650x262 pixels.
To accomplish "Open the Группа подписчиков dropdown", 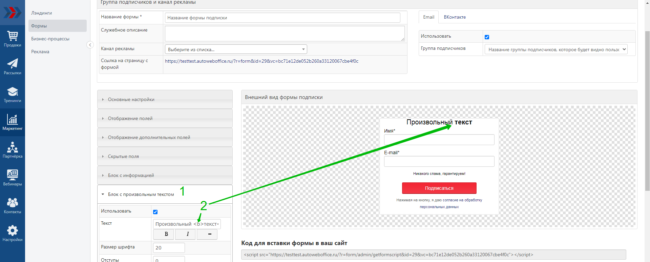I will (x=556, y=49).
